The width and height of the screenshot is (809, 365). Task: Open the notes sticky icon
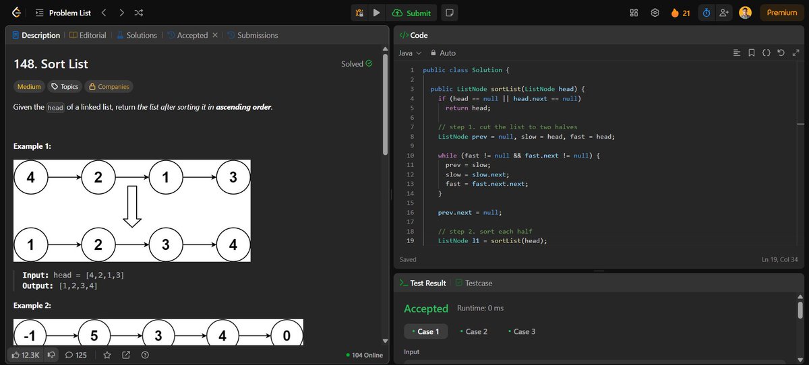[x=450, y=13]
